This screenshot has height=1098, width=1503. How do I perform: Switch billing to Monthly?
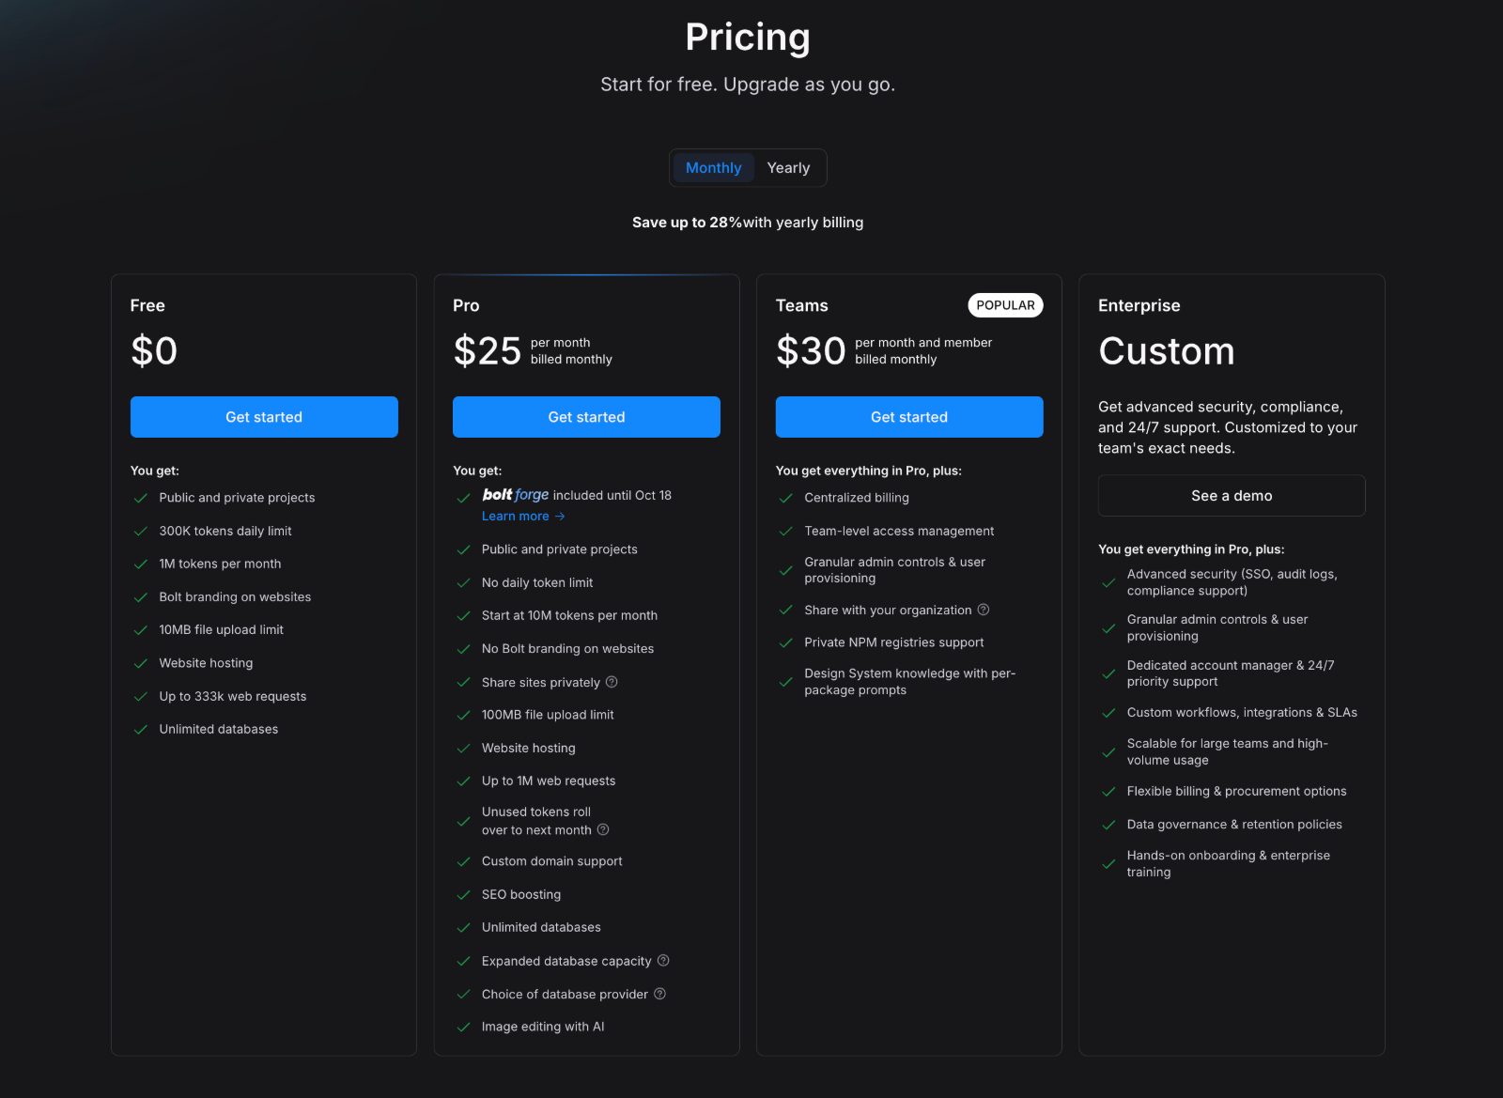point(714,168)
